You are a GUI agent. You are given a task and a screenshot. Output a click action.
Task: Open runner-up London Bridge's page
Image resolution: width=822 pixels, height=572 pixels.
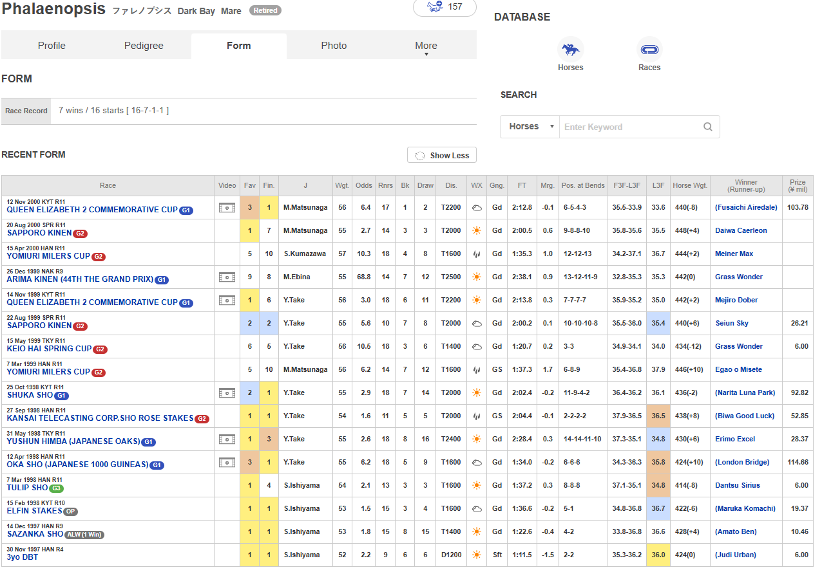[x=741, y=462]
